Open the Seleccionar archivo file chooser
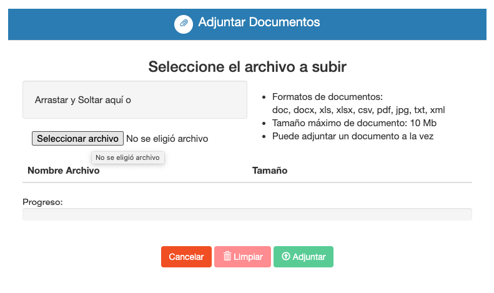The height and width of the screenshot is (293, 494). tap(77, 138)
